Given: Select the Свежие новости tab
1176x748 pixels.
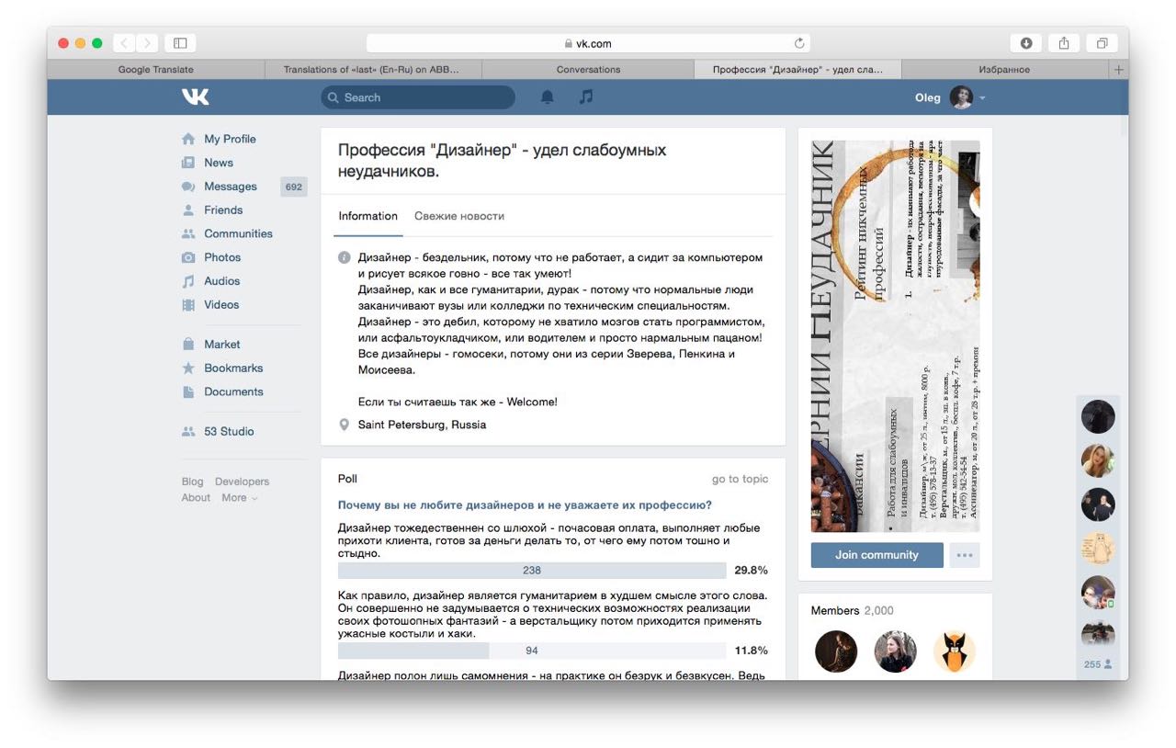Looking at the screenshot, I should [x=459, y=216].
